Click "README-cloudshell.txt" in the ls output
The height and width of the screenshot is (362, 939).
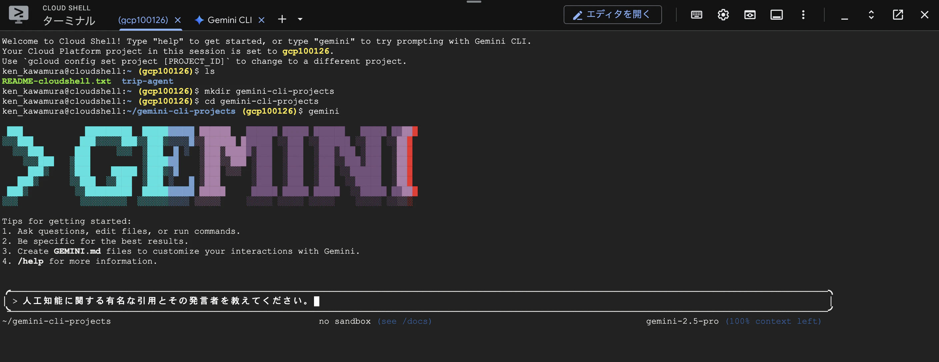click(57, 81)
